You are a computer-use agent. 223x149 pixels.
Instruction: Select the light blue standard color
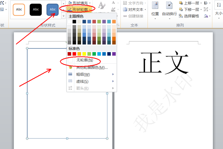[99, 54]
